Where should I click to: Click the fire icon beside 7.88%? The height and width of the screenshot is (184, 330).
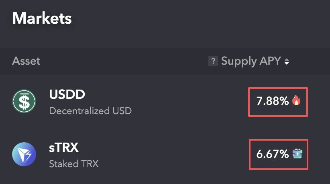tap(296, 101)
